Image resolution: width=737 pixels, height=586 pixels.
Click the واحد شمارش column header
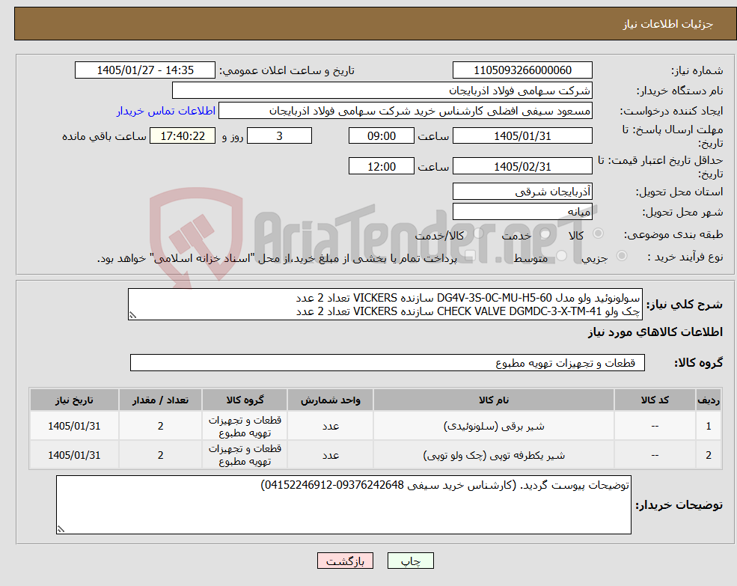[x=330, y=400]
